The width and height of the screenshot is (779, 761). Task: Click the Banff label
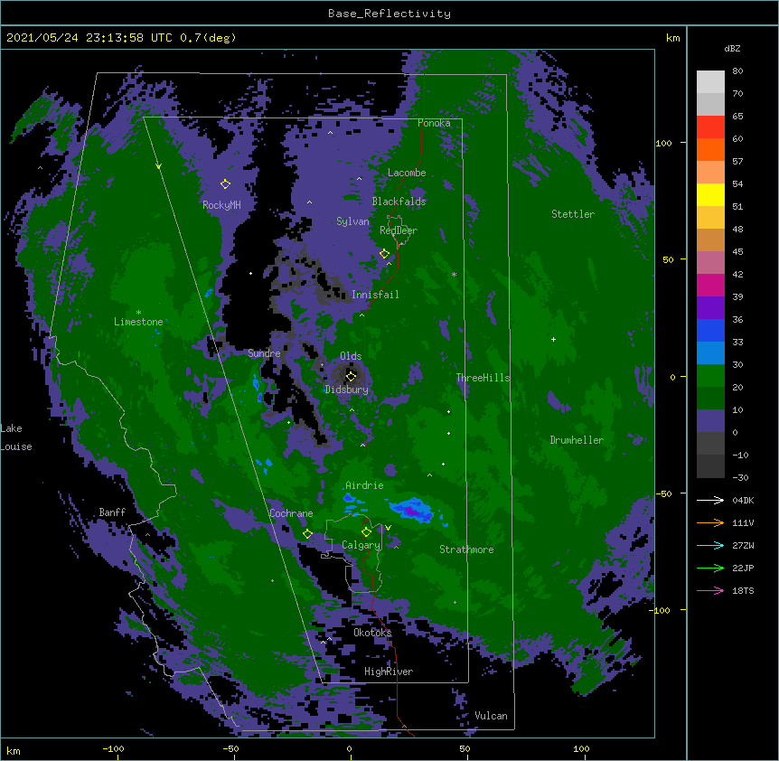112,512
